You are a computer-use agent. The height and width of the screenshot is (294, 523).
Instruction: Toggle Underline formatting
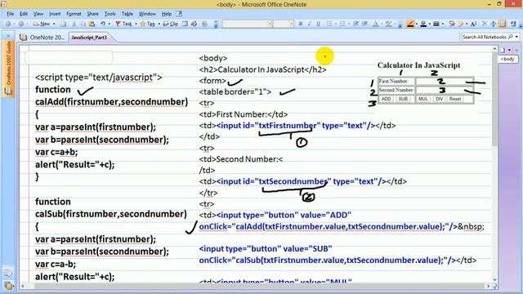coord(318,24)
